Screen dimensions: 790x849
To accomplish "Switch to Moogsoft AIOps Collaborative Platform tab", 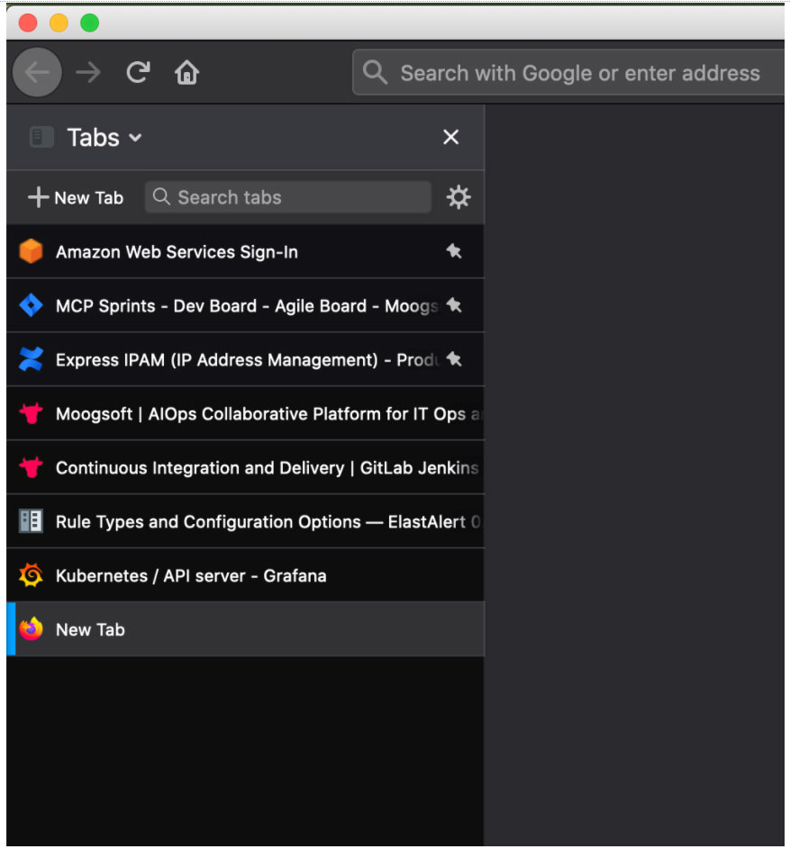I will [x=245, y=413].
